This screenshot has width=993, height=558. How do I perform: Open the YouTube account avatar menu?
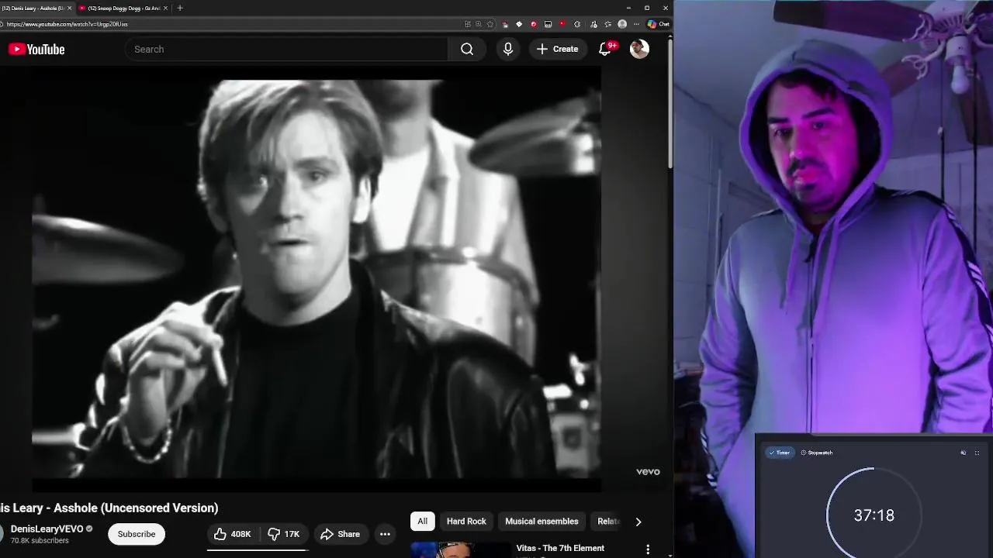tap(639, 49)
